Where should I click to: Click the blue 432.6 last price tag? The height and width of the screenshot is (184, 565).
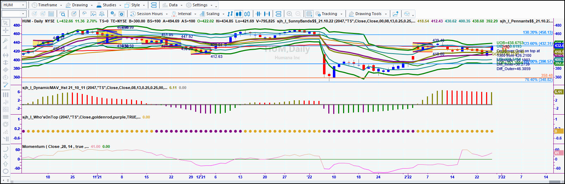[559, 46]
